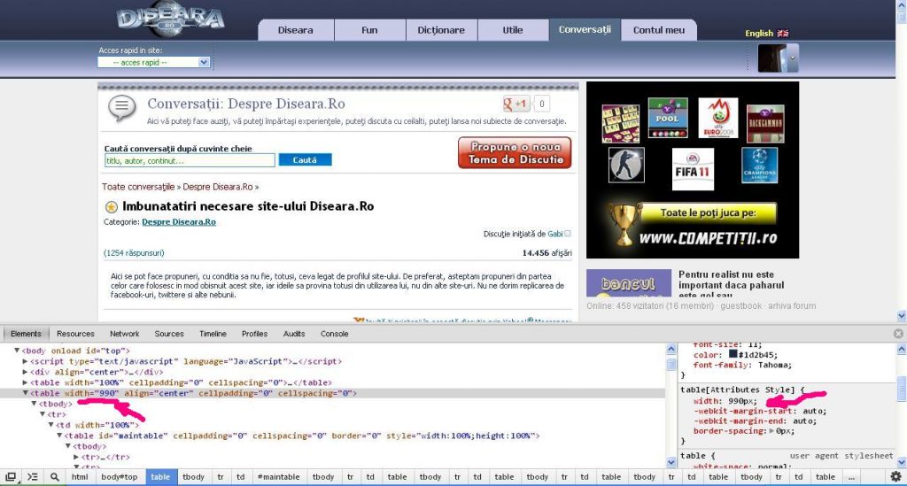Go to the Fun site tab
This screenshot has height=486, width=907.
[x=369, y=30]
